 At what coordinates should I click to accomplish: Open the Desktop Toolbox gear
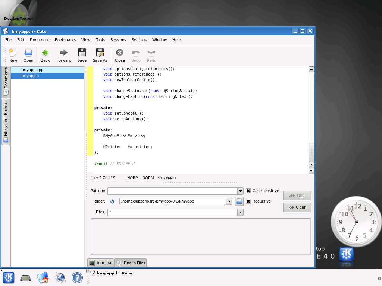19,17
